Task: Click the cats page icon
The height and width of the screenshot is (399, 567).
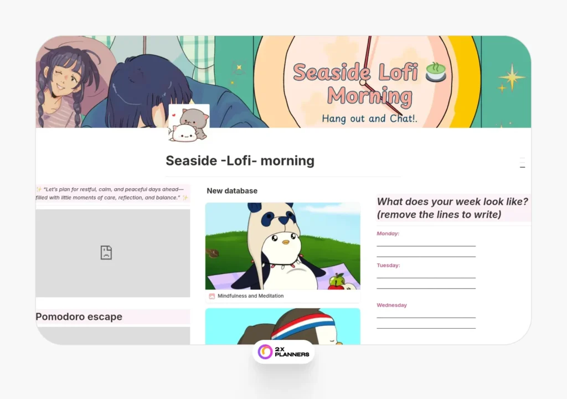Action: coord(189,123)
